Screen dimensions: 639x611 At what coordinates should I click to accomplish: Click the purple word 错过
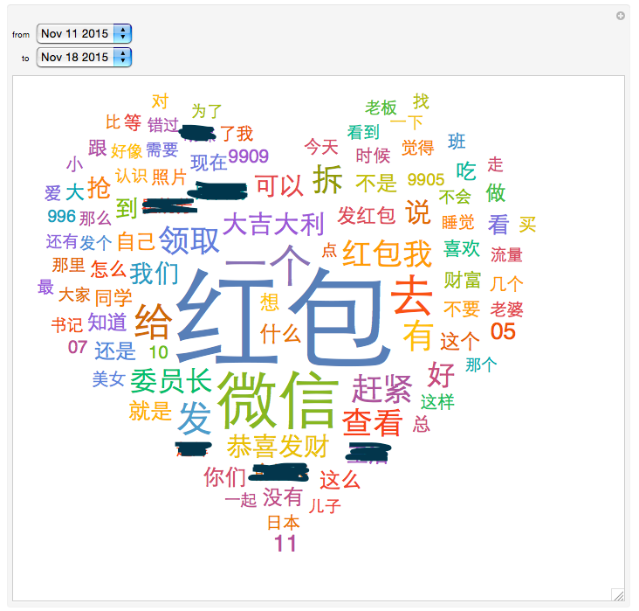(x=163, y=125)
